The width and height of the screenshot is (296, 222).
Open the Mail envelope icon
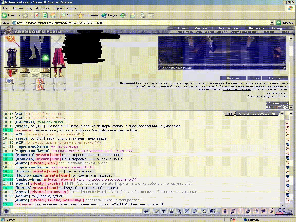pyautogui.click(x=133, y=15)
